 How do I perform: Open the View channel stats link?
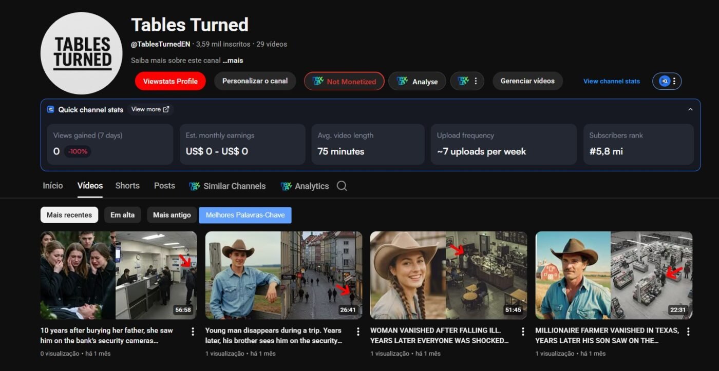click(611, 81)
